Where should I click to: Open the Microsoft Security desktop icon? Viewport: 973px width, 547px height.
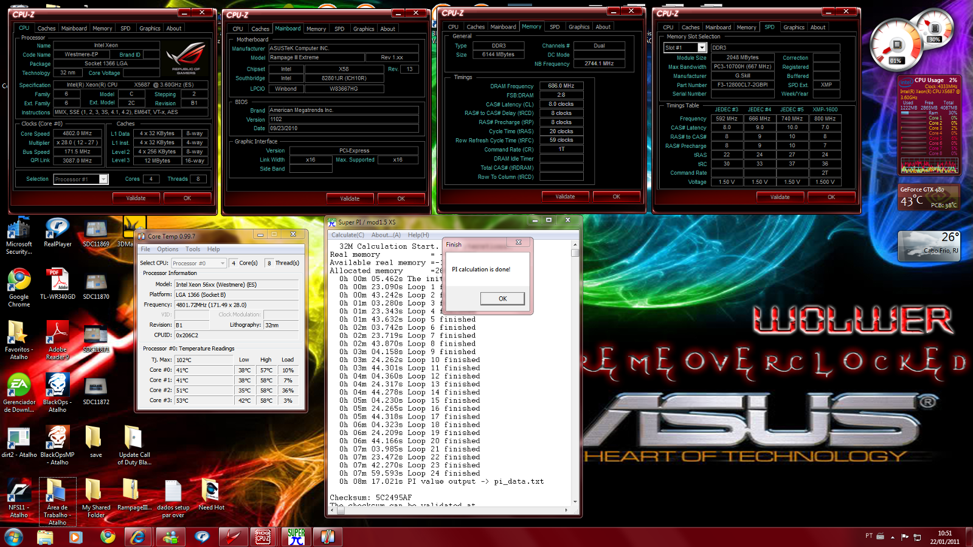pyautogui.click(x=19, y=236)
